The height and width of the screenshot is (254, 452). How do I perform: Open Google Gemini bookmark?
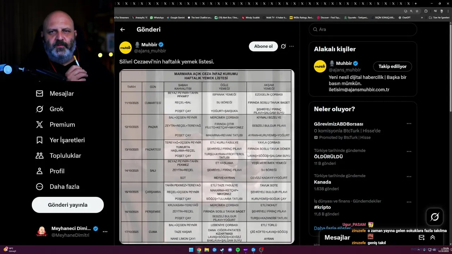[x=176, y=17]
